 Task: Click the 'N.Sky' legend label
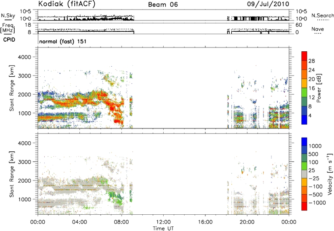pyautogui.click(x=8, y=15)
